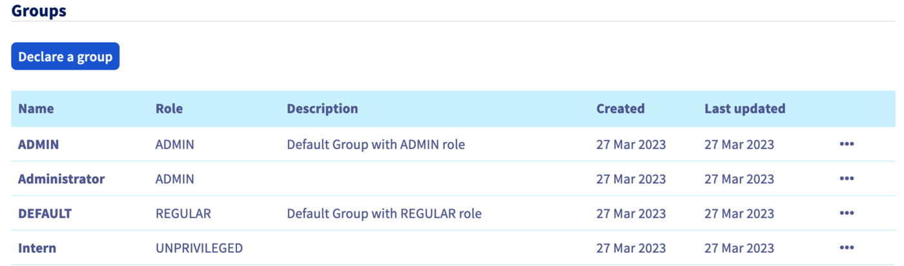The image size is (904, 266).
Task: Click the Declare a group button
Action: click(65, 57)
